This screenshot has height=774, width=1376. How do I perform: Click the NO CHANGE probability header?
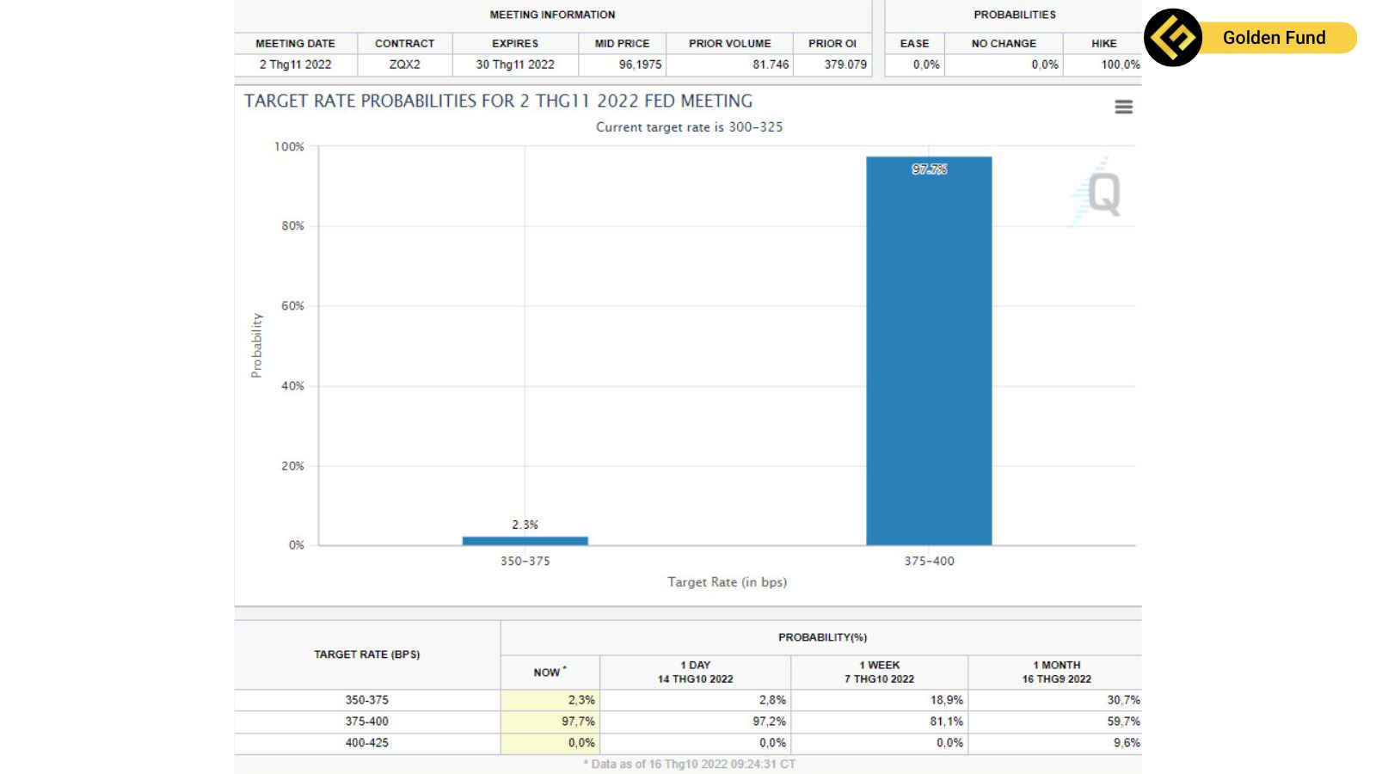(1004, 43)
